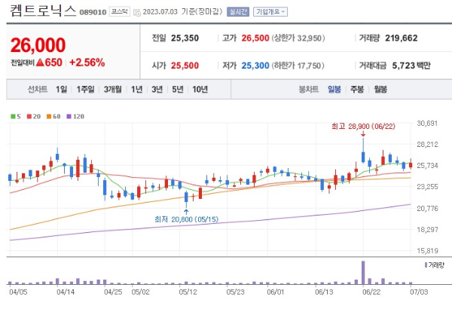
Task: Click the orange 60-day moving average legend swatch
Action: tap(49, 117)
